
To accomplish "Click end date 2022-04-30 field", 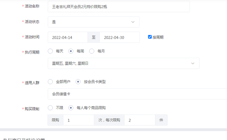I will (x=120, y=38).
